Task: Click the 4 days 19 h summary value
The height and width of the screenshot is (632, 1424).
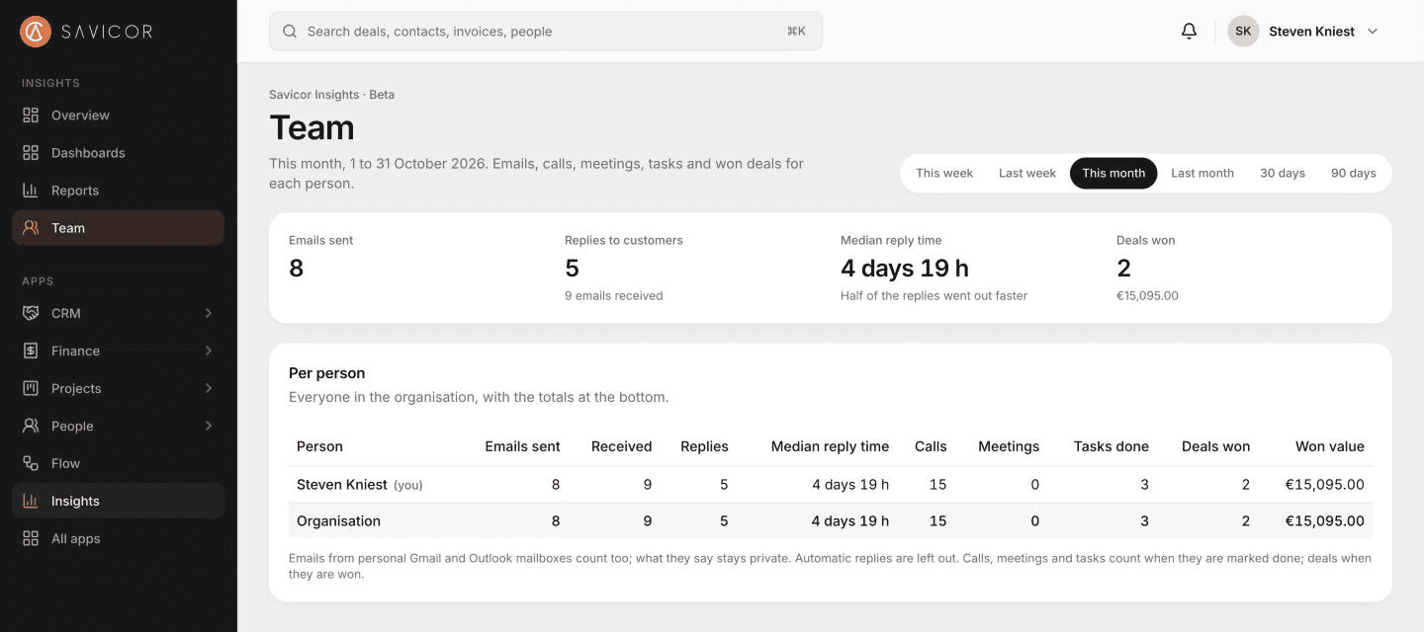Action: pyautogui.click(x=905, y=268)
